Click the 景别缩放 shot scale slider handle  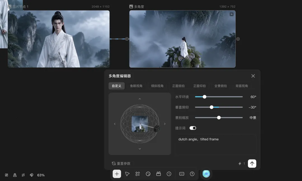pyautogui.click(x=219, y=118)
